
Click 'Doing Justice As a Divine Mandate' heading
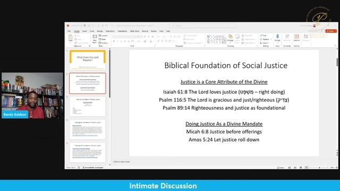click(x=224, y=124)
